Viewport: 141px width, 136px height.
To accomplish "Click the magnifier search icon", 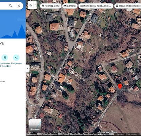I will click(x=11, y=6).
